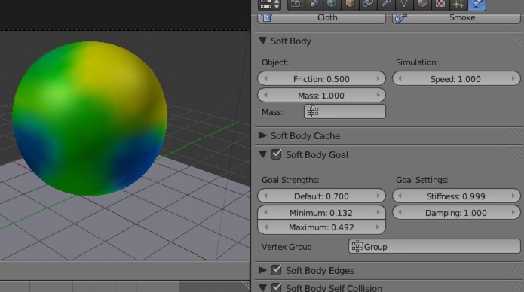Image resolution: width=524 pixels, height=292 pixels.
Task: Open the Scene properties tab icon
Action: click(x=314, y=4)
